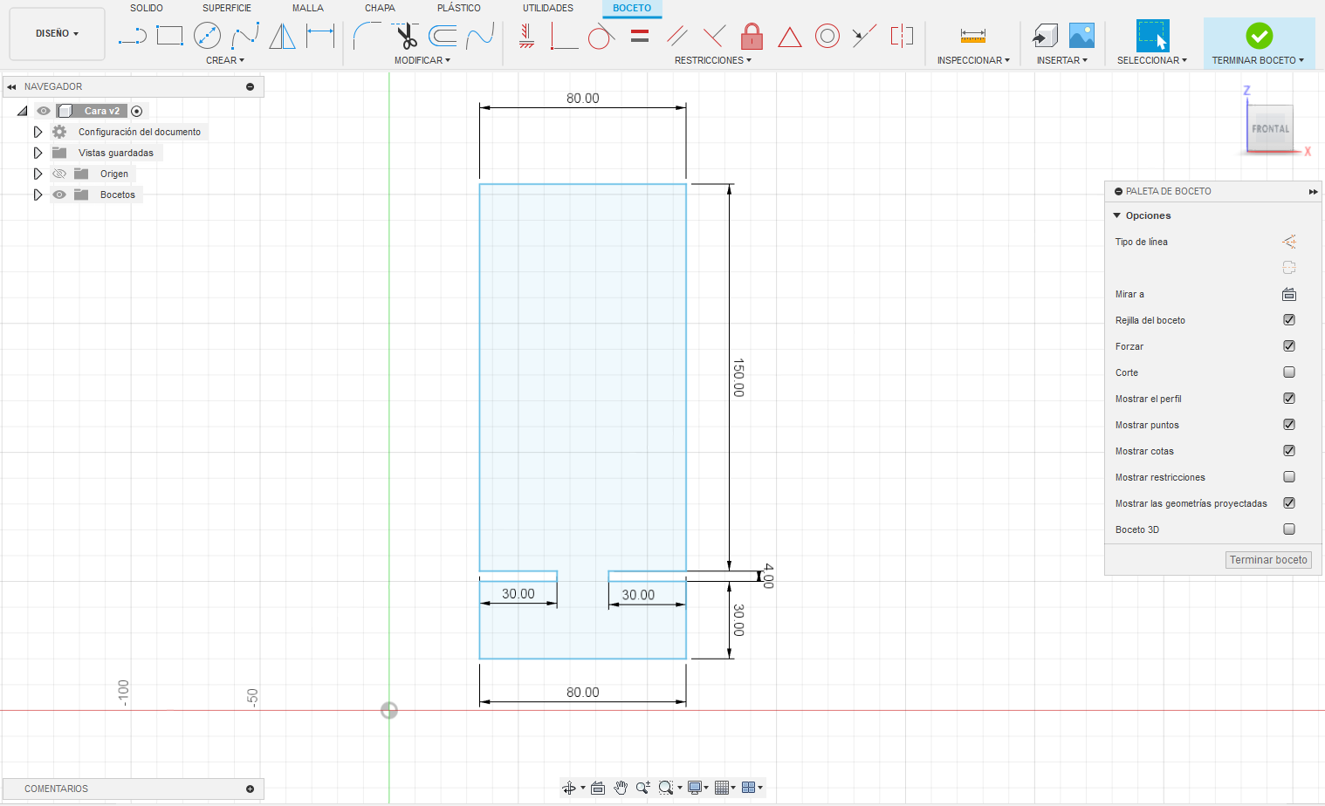Select the Fix/Unfix lock constraint

[752, 36]
